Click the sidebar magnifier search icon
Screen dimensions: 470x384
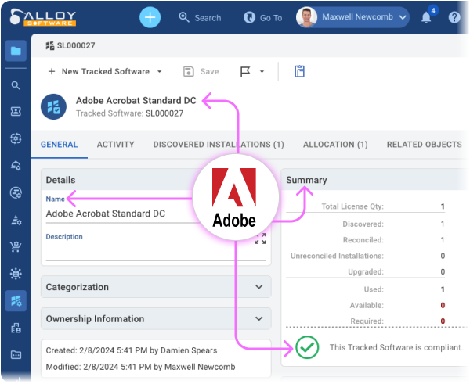16,85
